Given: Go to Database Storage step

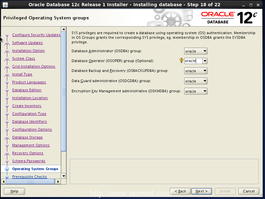Looking at the screenshot, I should tap(27, 137).
